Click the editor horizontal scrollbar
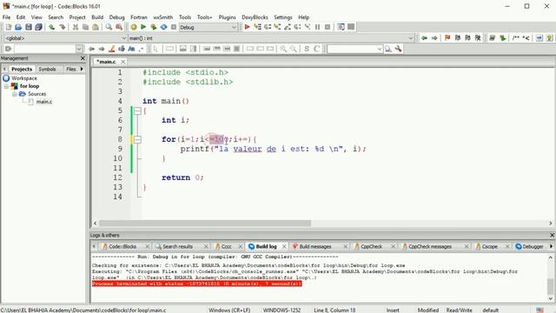The height and width of the screenshot is (313, 556). [x=205, y=223]
